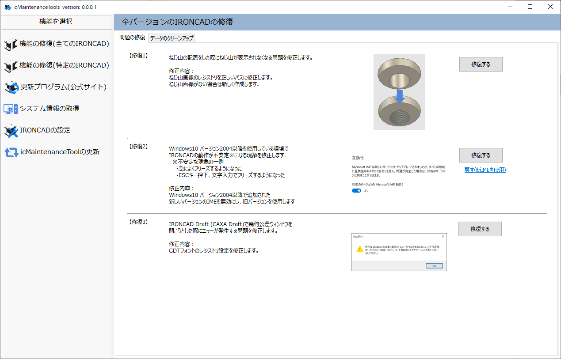Image resolution: width=561 pixels, height=359 pixels.
Task: Click the AppDim error dialog screenshot
Action: [399, 252]
